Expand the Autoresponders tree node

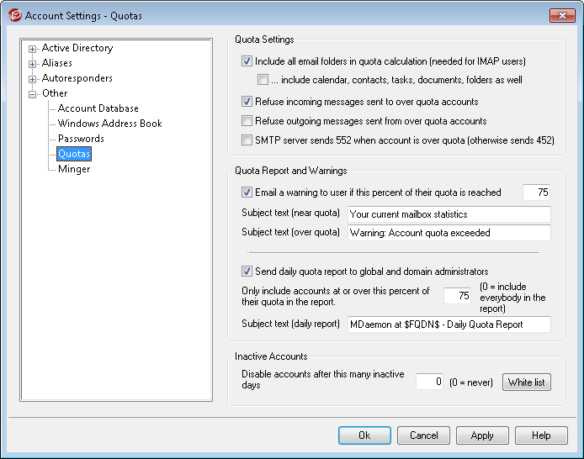(x=33, y=79)
